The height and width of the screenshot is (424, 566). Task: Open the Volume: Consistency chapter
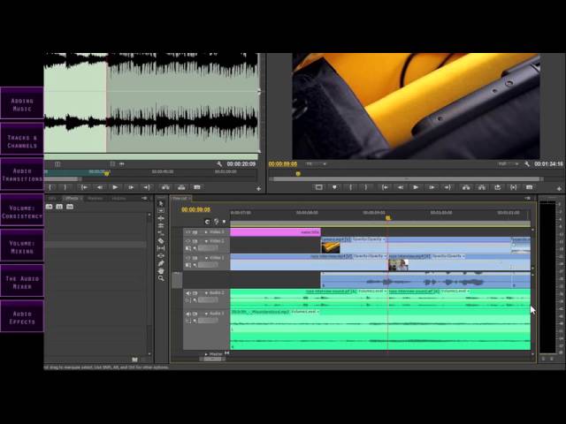coord(22,212)
